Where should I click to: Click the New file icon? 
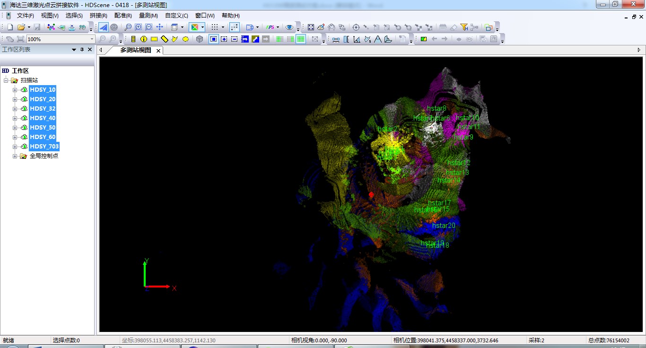(x=10, y=27)
